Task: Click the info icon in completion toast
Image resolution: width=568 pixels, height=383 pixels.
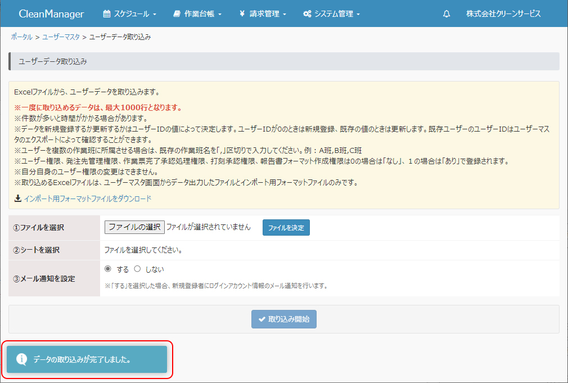Action: click(x=21, y=359)
